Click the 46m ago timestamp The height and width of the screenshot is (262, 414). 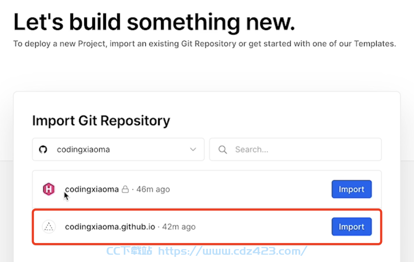click(153, 189)
